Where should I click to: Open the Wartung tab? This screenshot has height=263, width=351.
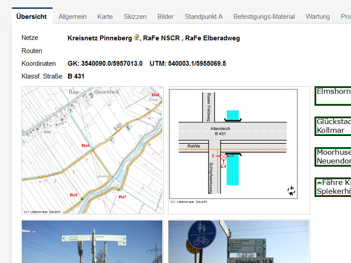click(318, 17)
